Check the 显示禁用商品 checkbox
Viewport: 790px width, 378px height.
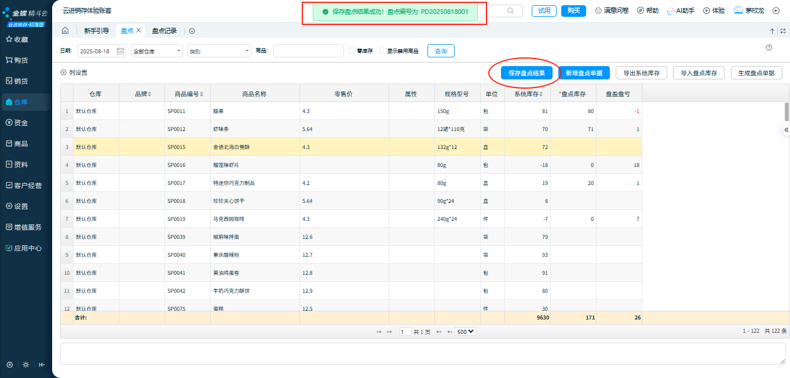[x=382, y=51]
